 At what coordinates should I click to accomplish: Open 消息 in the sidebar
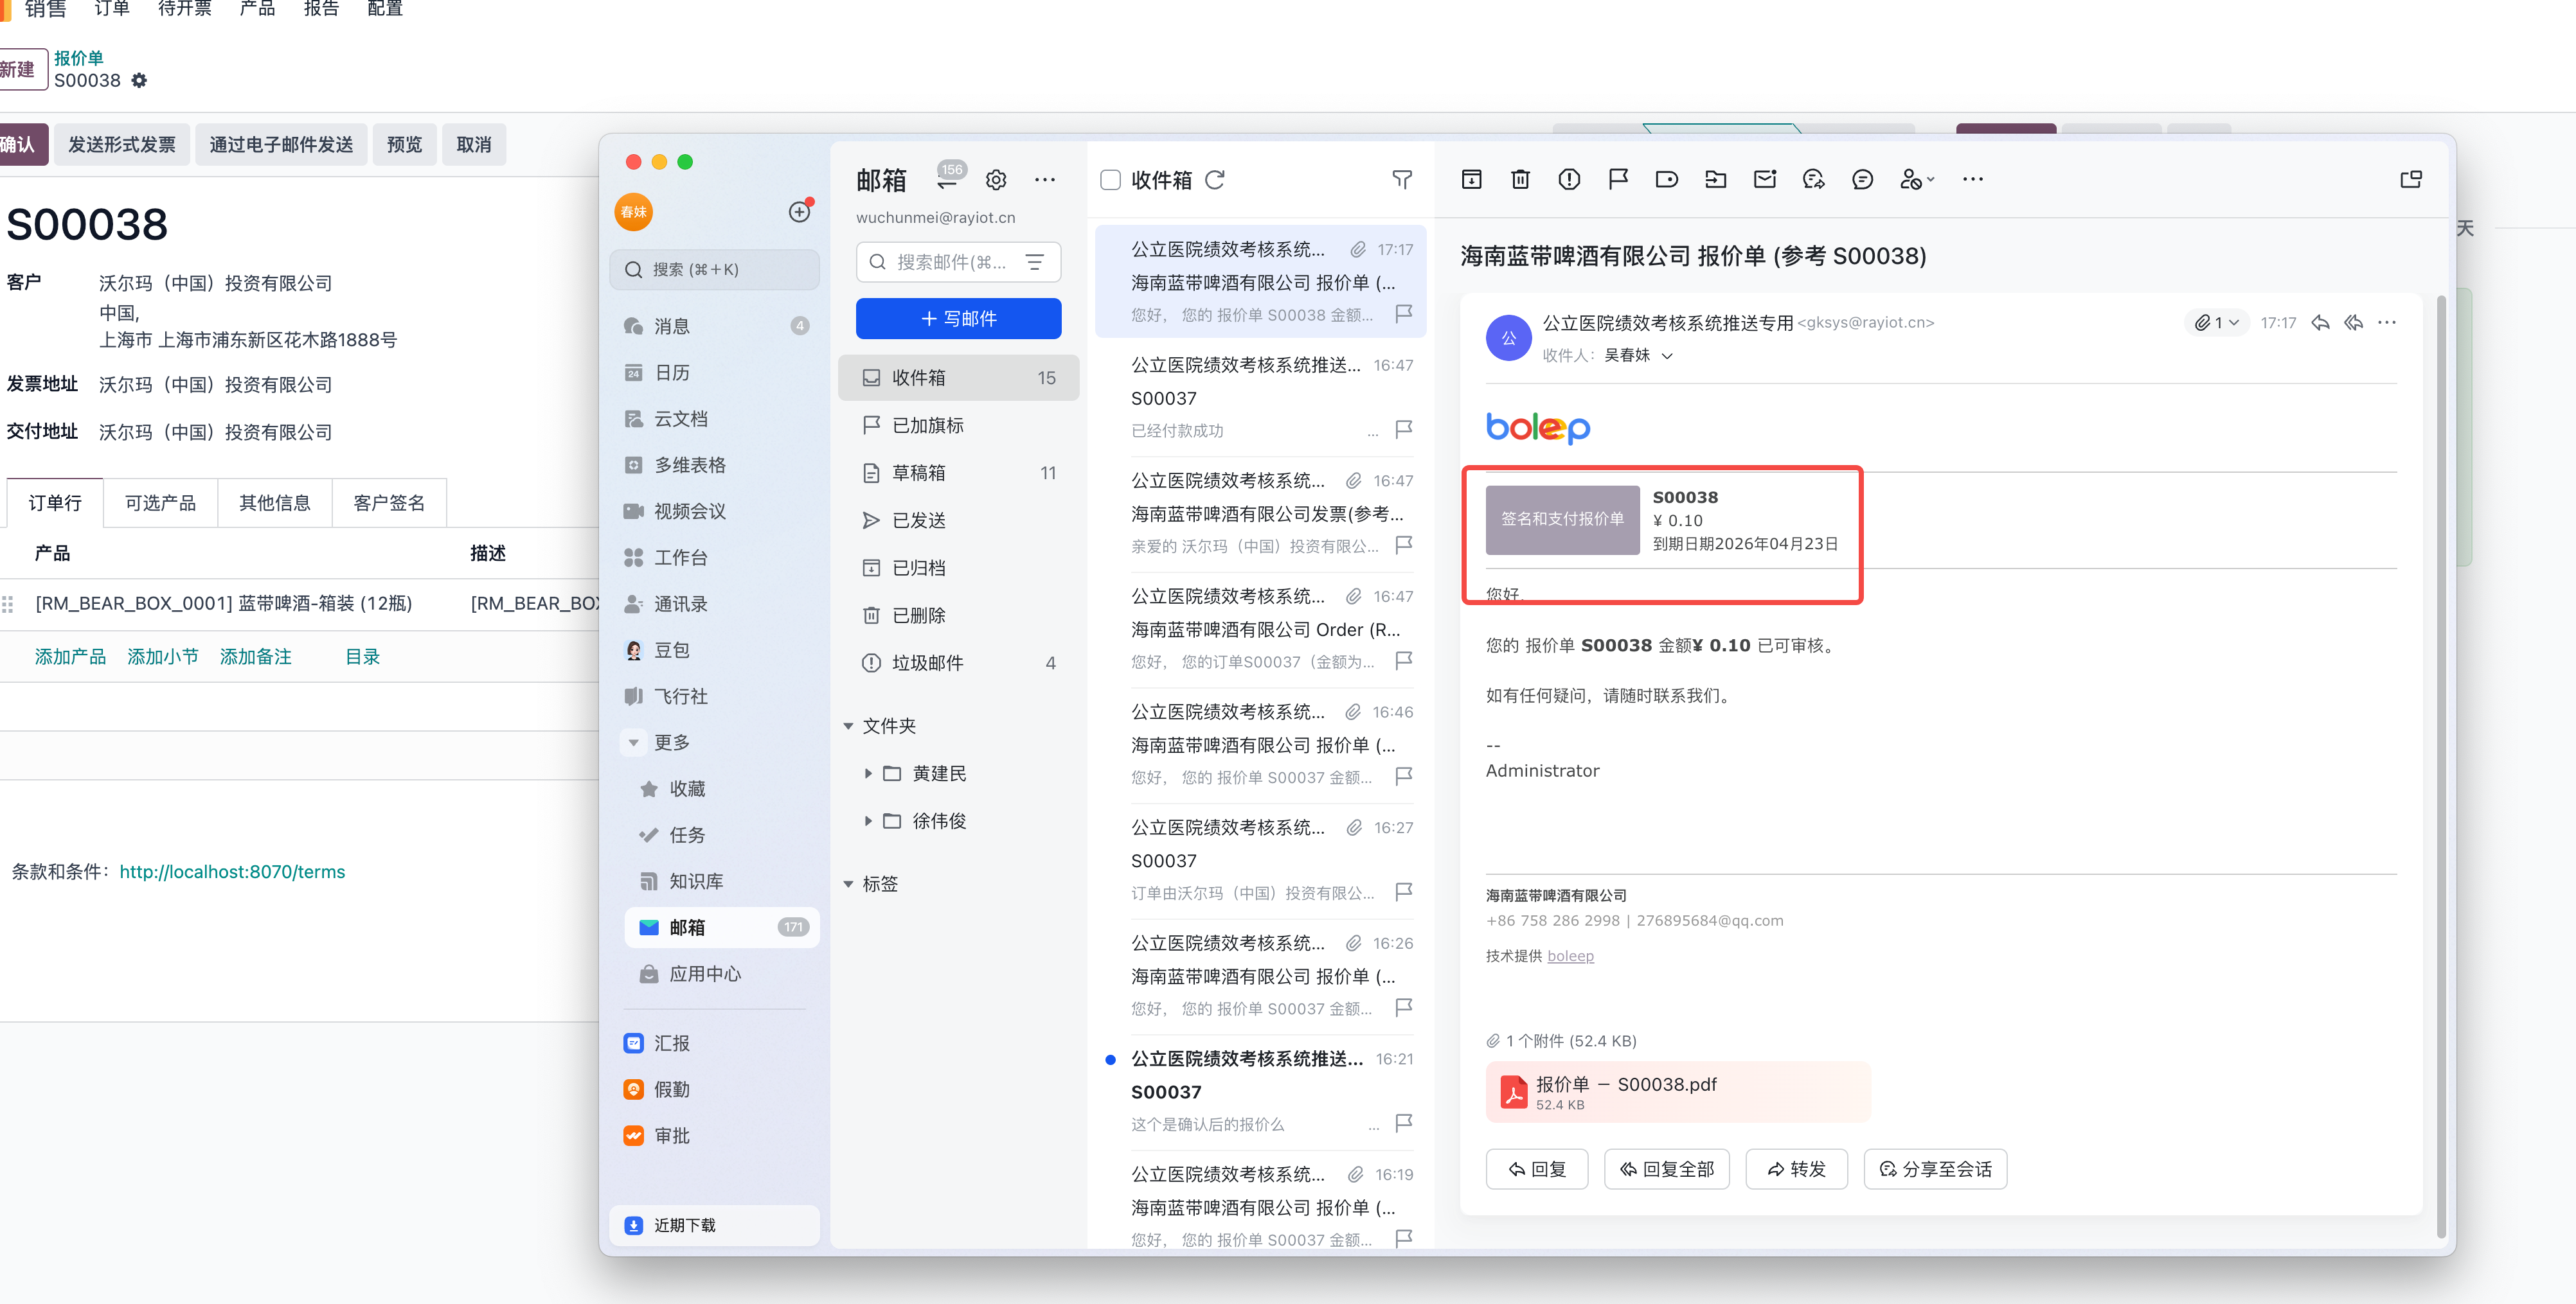click(715, 326)
